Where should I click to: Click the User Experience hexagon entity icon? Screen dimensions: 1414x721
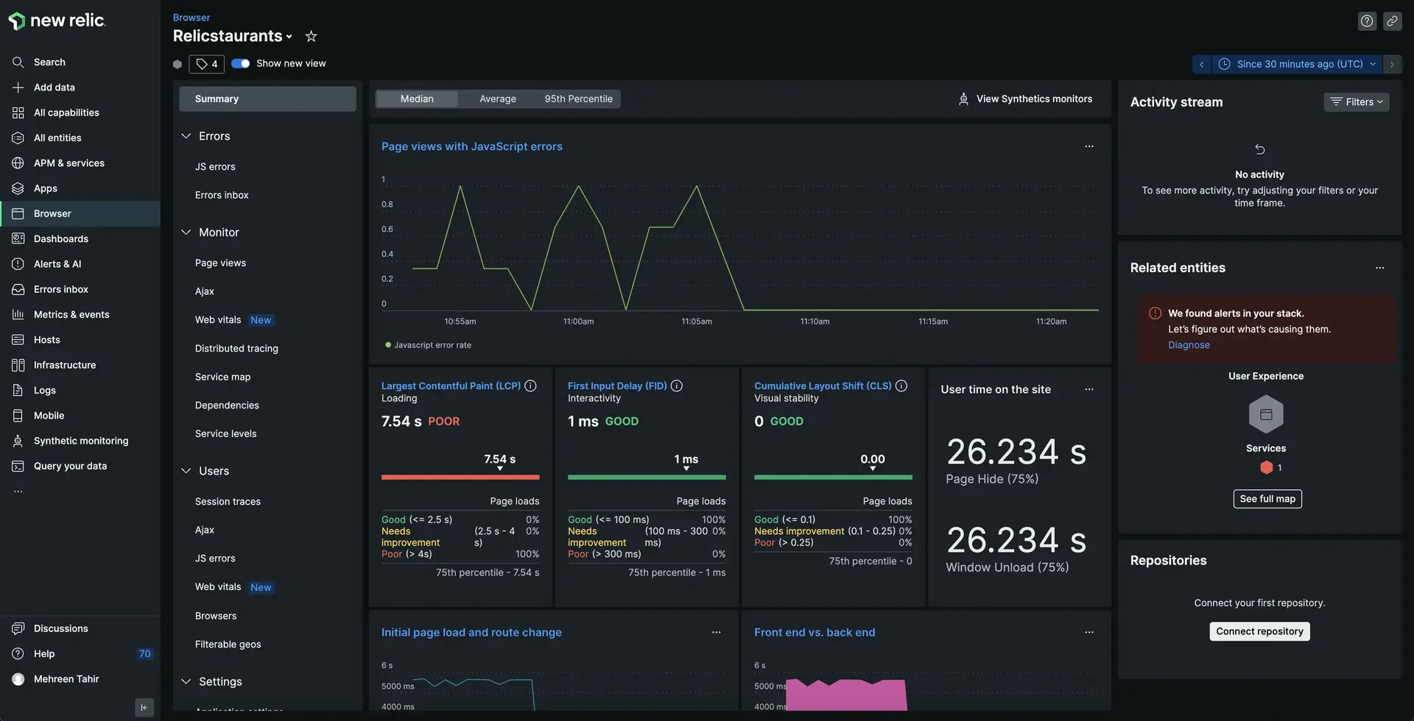[1266, 415]
